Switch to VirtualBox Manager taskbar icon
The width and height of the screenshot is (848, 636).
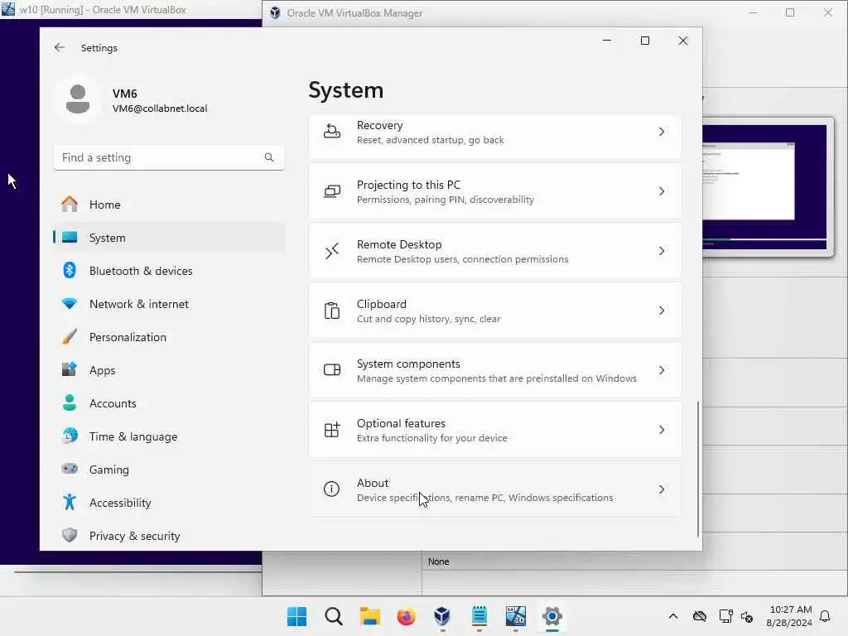coord(442,616)
